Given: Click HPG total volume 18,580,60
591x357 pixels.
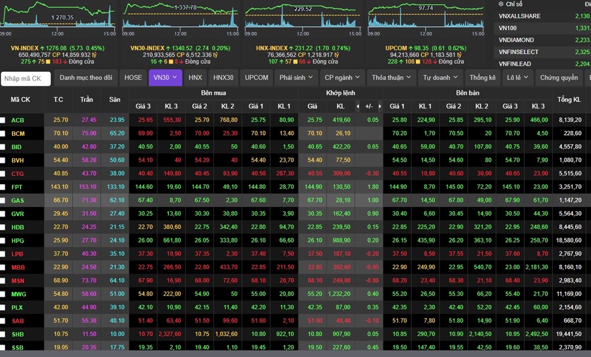Looking at the screenshot, I should (x=569, y=240).
